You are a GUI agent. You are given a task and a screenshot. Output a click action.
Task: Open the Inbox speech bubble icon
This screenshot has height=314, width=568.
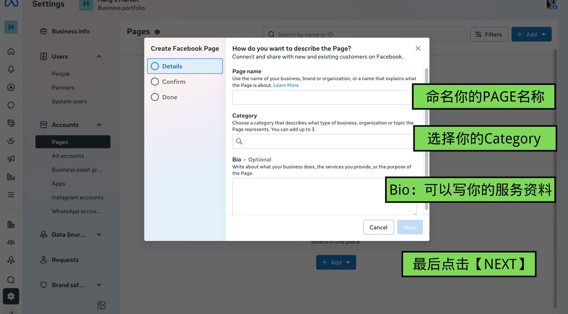pos(11,105)
